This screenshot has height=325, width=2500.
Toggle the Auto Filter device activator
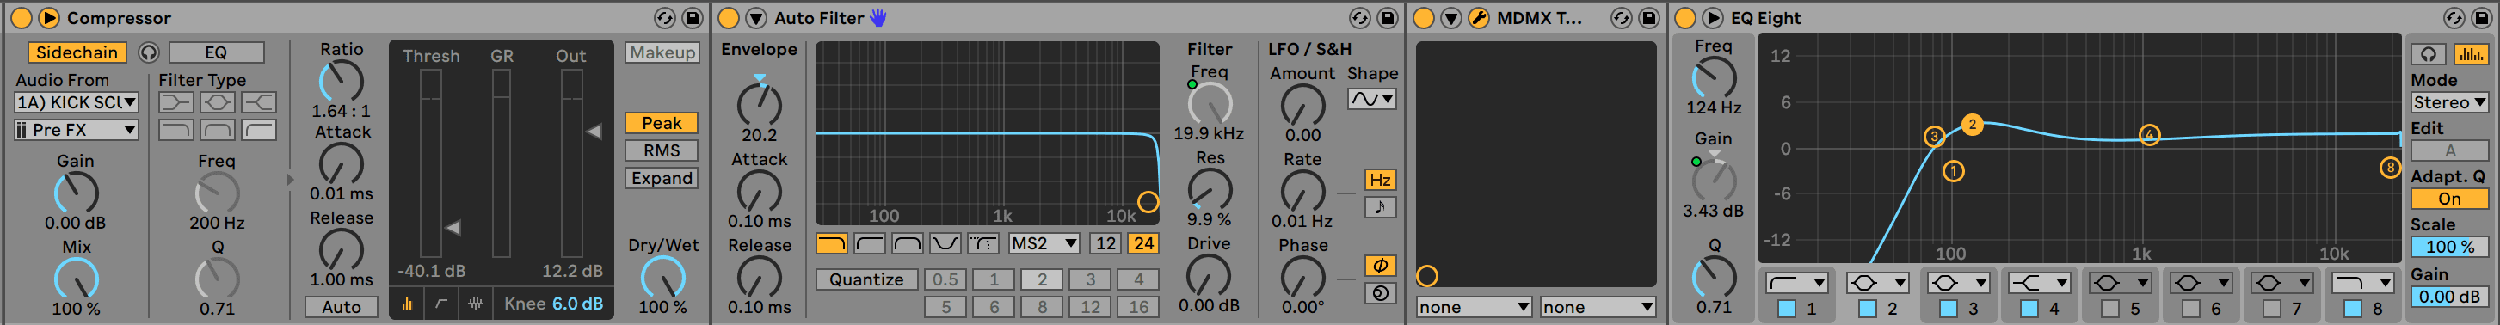[x=729, y=17]
